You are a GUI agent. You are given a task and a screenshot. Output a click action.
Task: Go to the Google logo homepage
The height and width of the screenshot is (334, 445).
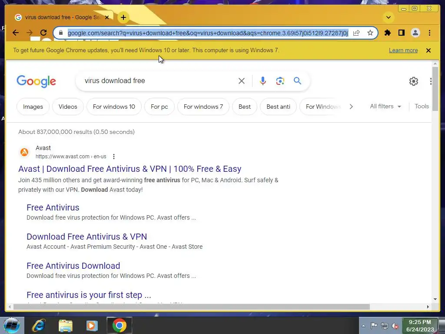tap(37, 81)
